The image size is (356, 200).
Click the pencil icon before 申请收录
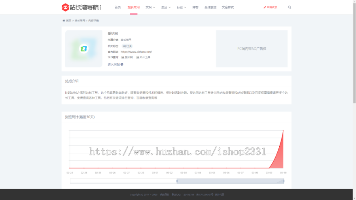(265, 7)
